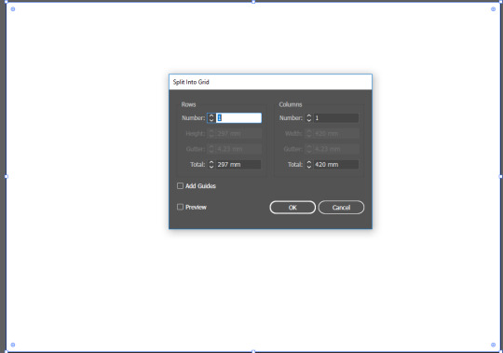Enable the Preview checkbox
The height and width of the screenshot is (353, 503).
(181, 207)
